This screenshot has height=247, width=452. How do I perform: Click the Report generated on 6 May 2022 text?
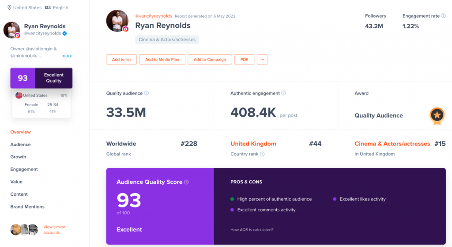pyautogui.click(x=205, y=16)
